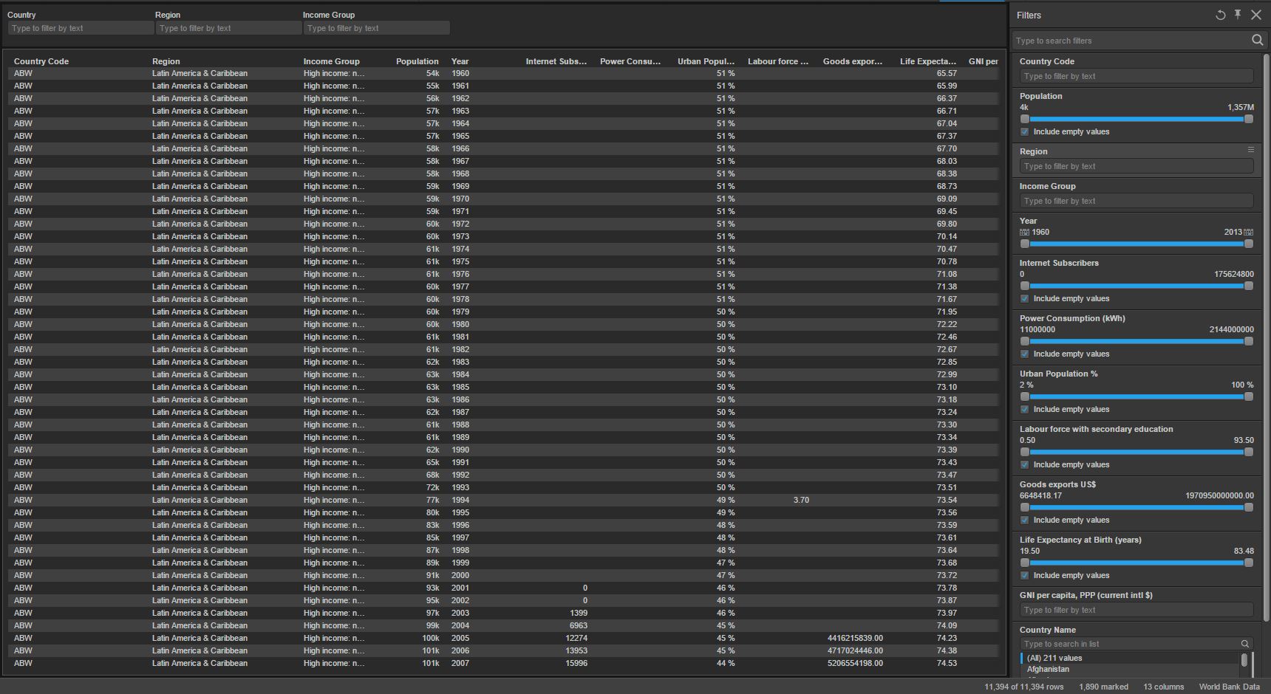Grab the Population slider's right handle

pos(1249,119)
